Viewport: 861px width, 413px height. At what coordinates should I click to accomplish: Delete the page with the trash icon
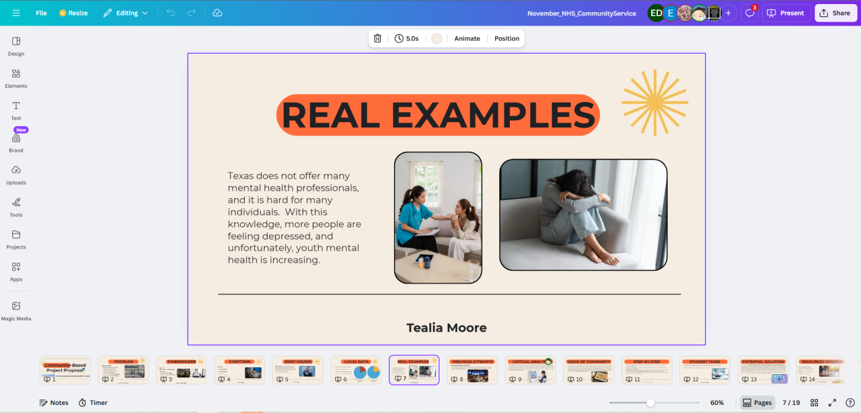point(377,38)
